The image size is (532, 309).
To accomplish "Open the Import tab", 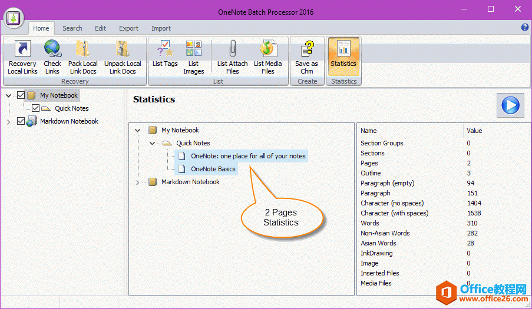I will point(161,28).
